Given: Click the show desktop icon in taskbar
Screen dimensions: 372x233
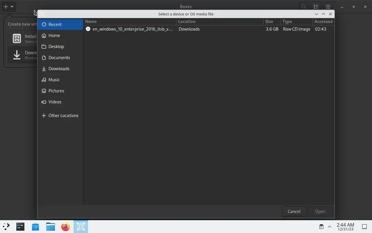Looking at the screenshot, I should (364, 227).
